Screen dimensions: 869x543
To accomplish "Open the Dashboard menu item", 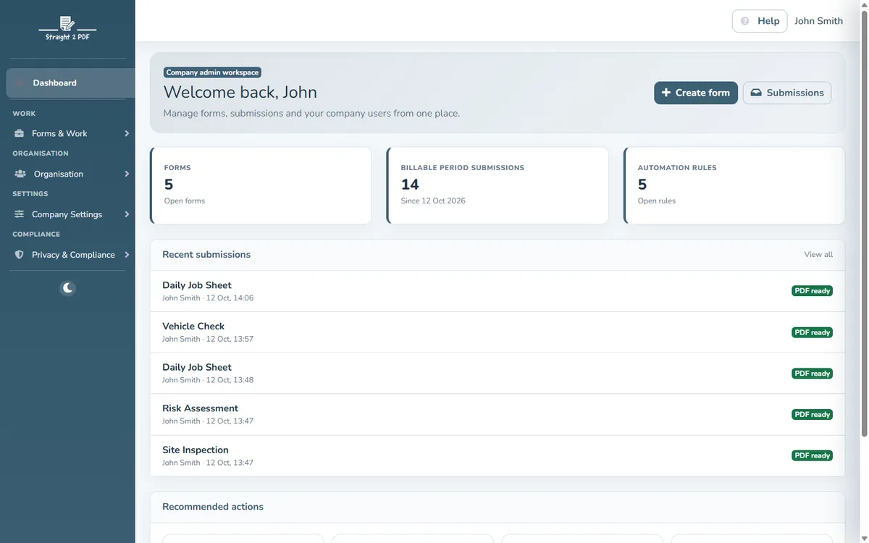I will click(70, 83).
